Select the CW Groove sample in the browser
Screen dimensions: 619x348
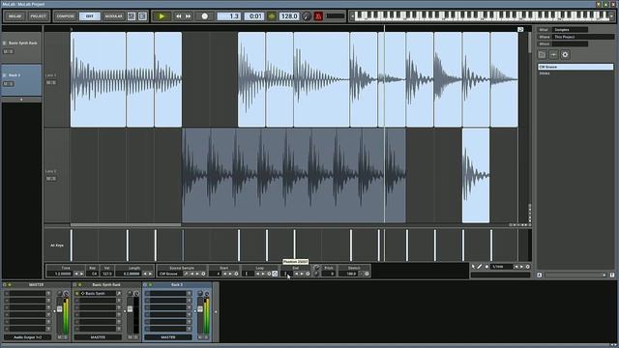click(575, 67)
